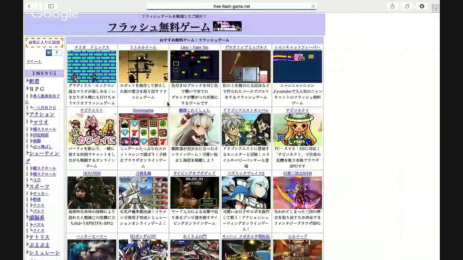Viewport: 463px width, 260px height.
Task: Open テトリス menu link
Action: [39, 237]
